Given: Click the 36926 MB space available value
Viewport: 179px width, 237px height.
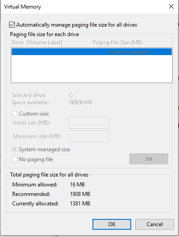Looking at the screenshot, I should click(80, 102).
